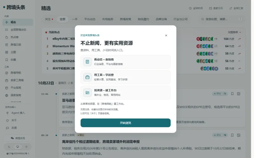Select system theme with monitor icon
This screenshot has height=158, width=254.
(x=18, y=147)
